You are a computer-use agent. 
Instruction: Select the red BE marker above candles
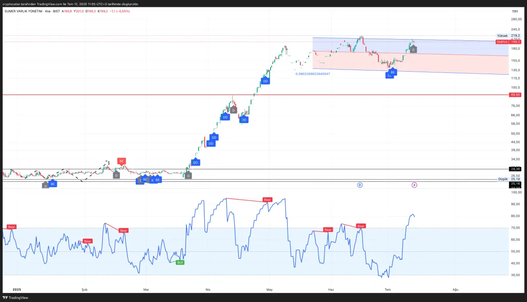click(121, 161)
